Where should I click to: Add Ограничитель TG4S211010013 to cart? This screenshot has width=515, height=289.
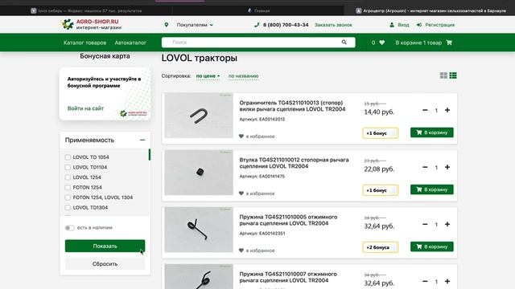point(431,132)
